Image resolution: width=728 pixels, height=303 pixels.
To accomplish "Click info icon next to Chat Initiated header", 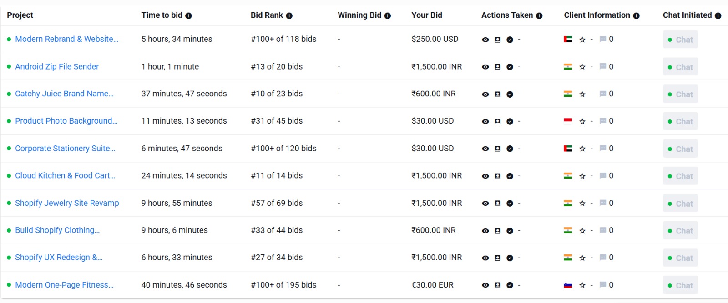I will coord(718,15).
